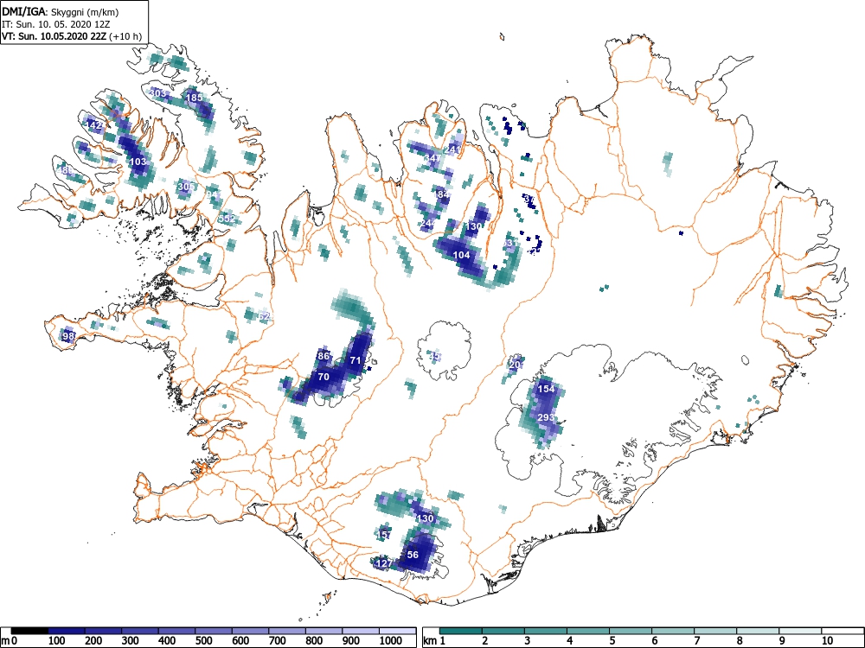Click the map value 71

356,360
